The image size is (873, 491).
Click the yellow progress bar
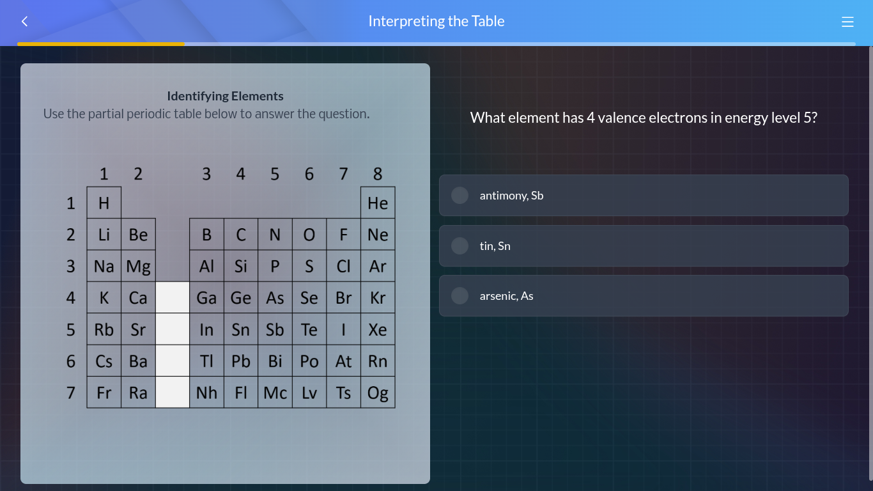coord(100,45)
